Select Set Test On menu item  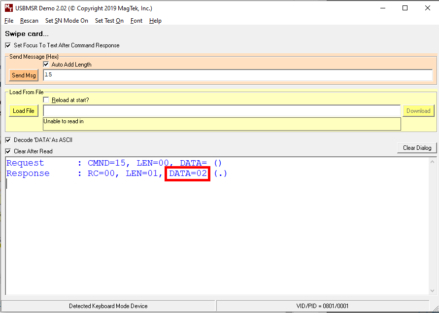pos(109,21)
